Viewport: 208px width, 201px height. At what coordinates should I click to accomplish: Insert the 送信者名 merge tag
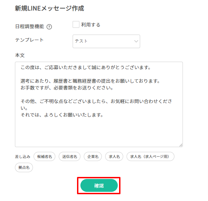coord(70,157)
